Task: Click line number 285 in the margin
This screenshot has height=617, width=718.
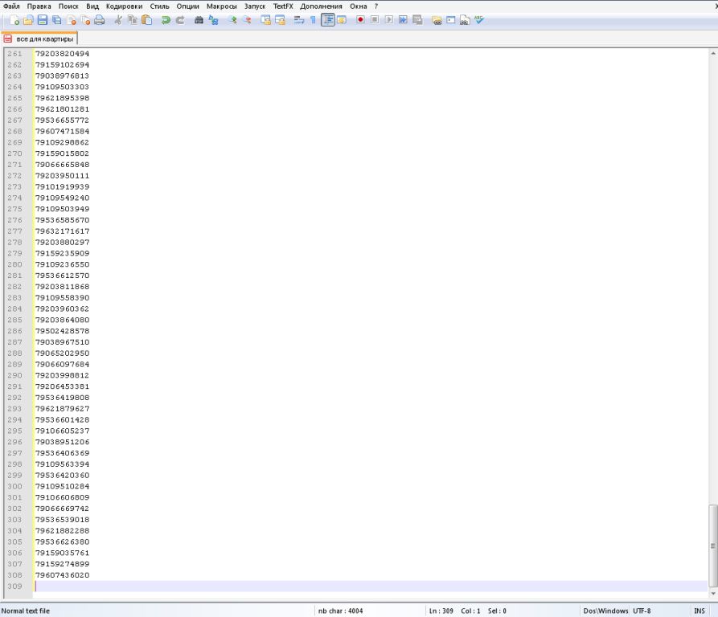Action: (14, 320)
